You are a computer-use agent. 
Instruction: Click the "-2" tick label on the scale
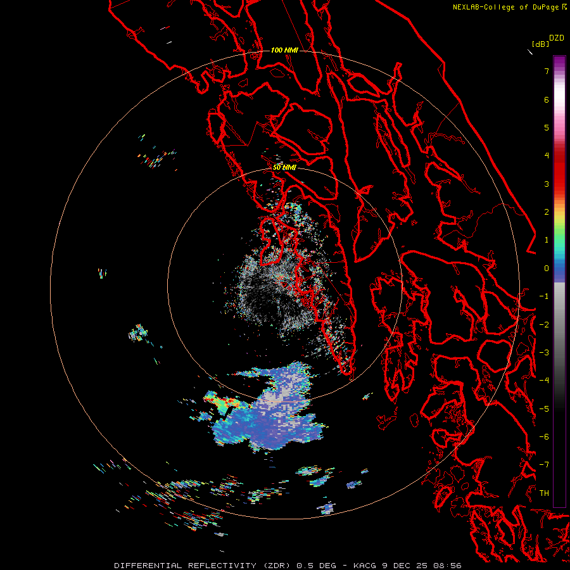click(x=544, y=325)
